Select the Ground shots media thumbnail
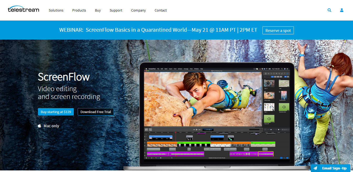 click(x=284, y=95)
